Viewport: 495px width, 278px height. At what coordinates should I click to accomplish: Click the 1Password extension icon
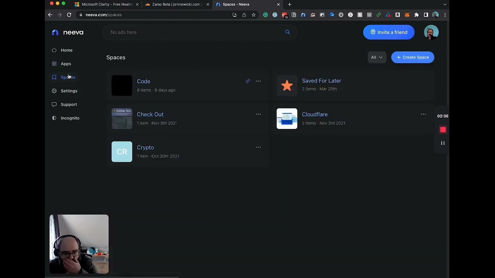[x=275, y=15]
